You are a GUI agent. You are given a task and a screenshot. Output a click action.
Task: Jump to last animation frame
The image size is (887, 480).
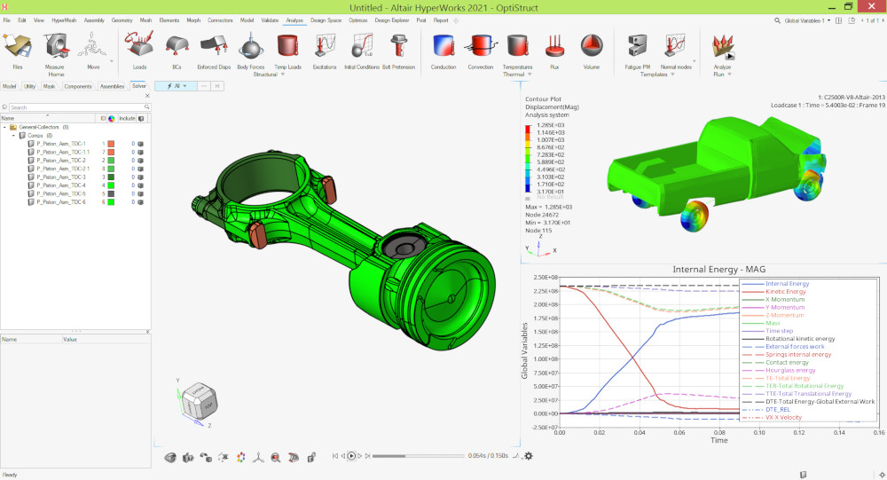pyautogui.click(x=368, y=456)
